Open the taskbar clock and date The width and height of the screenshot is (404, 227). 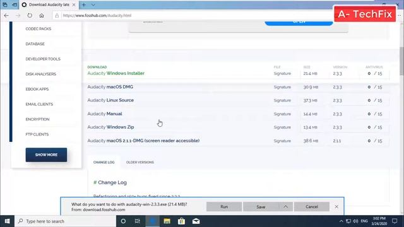(x=379, y=221)
